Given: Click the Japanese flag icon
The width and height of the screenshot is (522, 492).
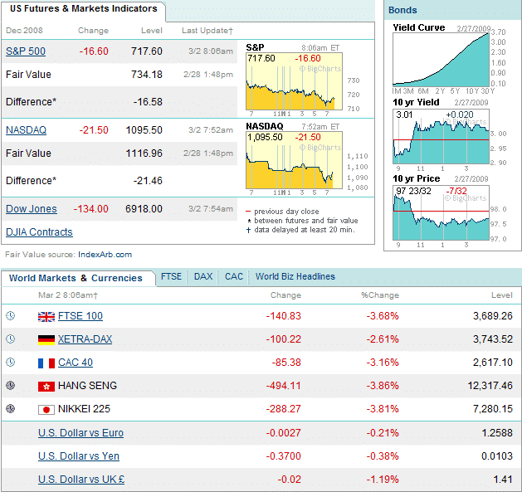Looking at the screenshot, I should coord(46,409).
